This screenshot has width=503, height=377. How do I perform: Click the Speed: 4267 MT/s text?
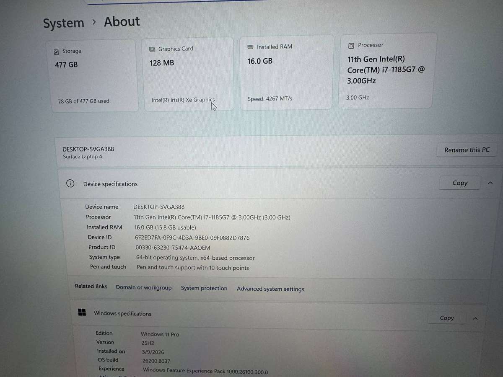pos(270,98)
